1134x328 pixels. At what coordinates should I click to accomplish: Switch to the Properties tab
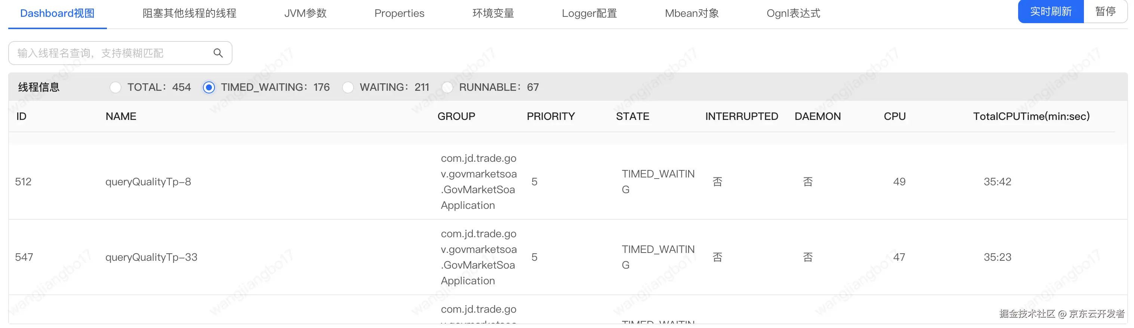click(x=399, y=13)
